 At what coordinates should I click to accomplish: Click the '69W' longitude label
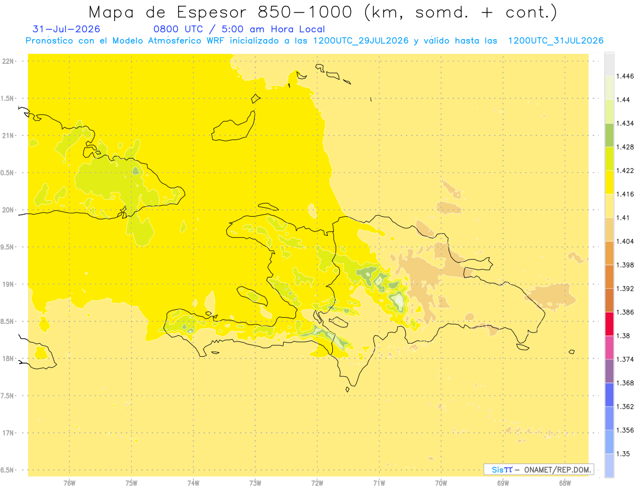[503, 483]
